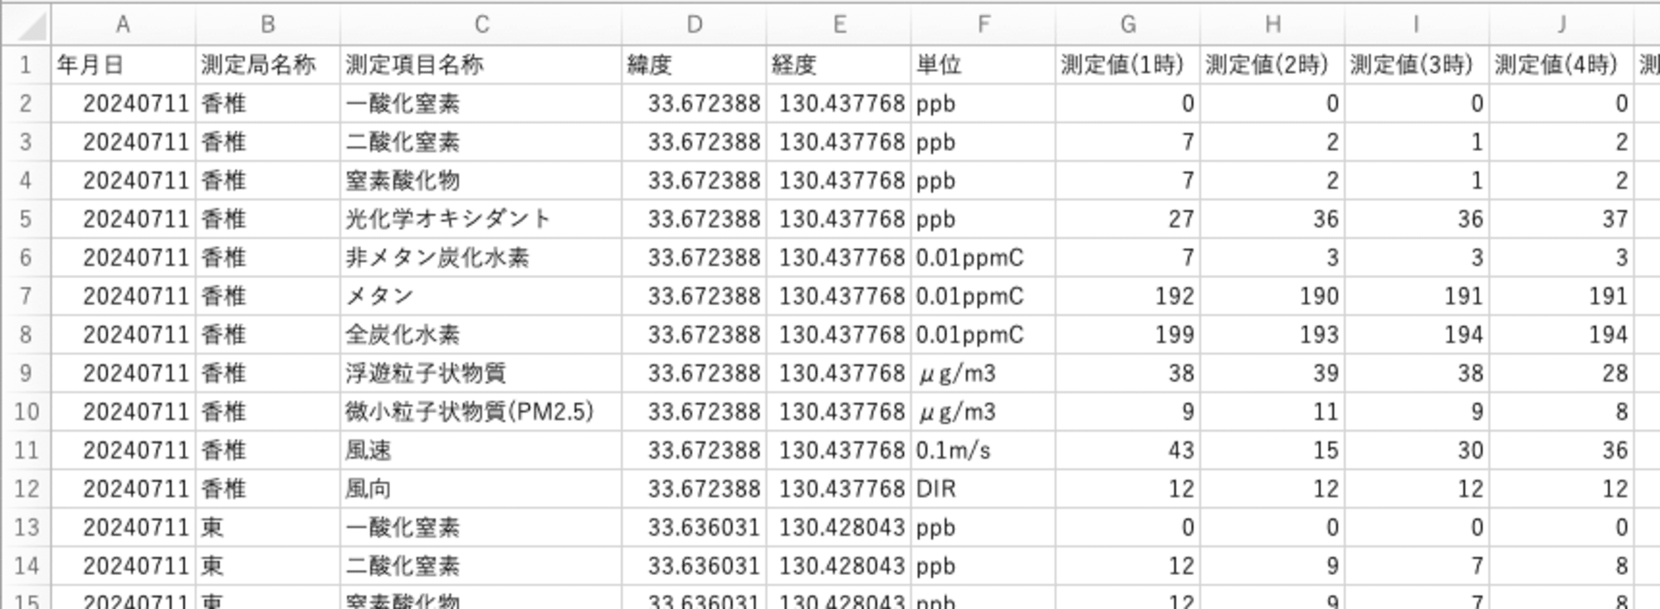This screenshot has width=1660, height=609.
Task: Select 二酸化窒素 cell in row 14
Action: [x=481, y=566]
